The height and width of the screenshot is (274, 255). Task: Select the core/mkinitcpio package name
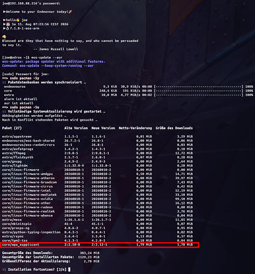[x=17, y=224]
